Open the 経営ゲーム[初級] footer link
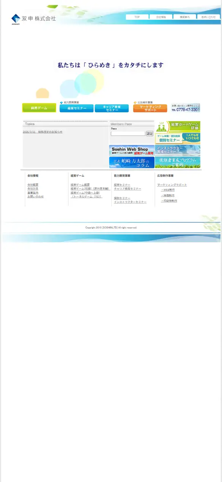Image resolution: width=222 pixels, height=482 pixels. (x=90, y=189)
